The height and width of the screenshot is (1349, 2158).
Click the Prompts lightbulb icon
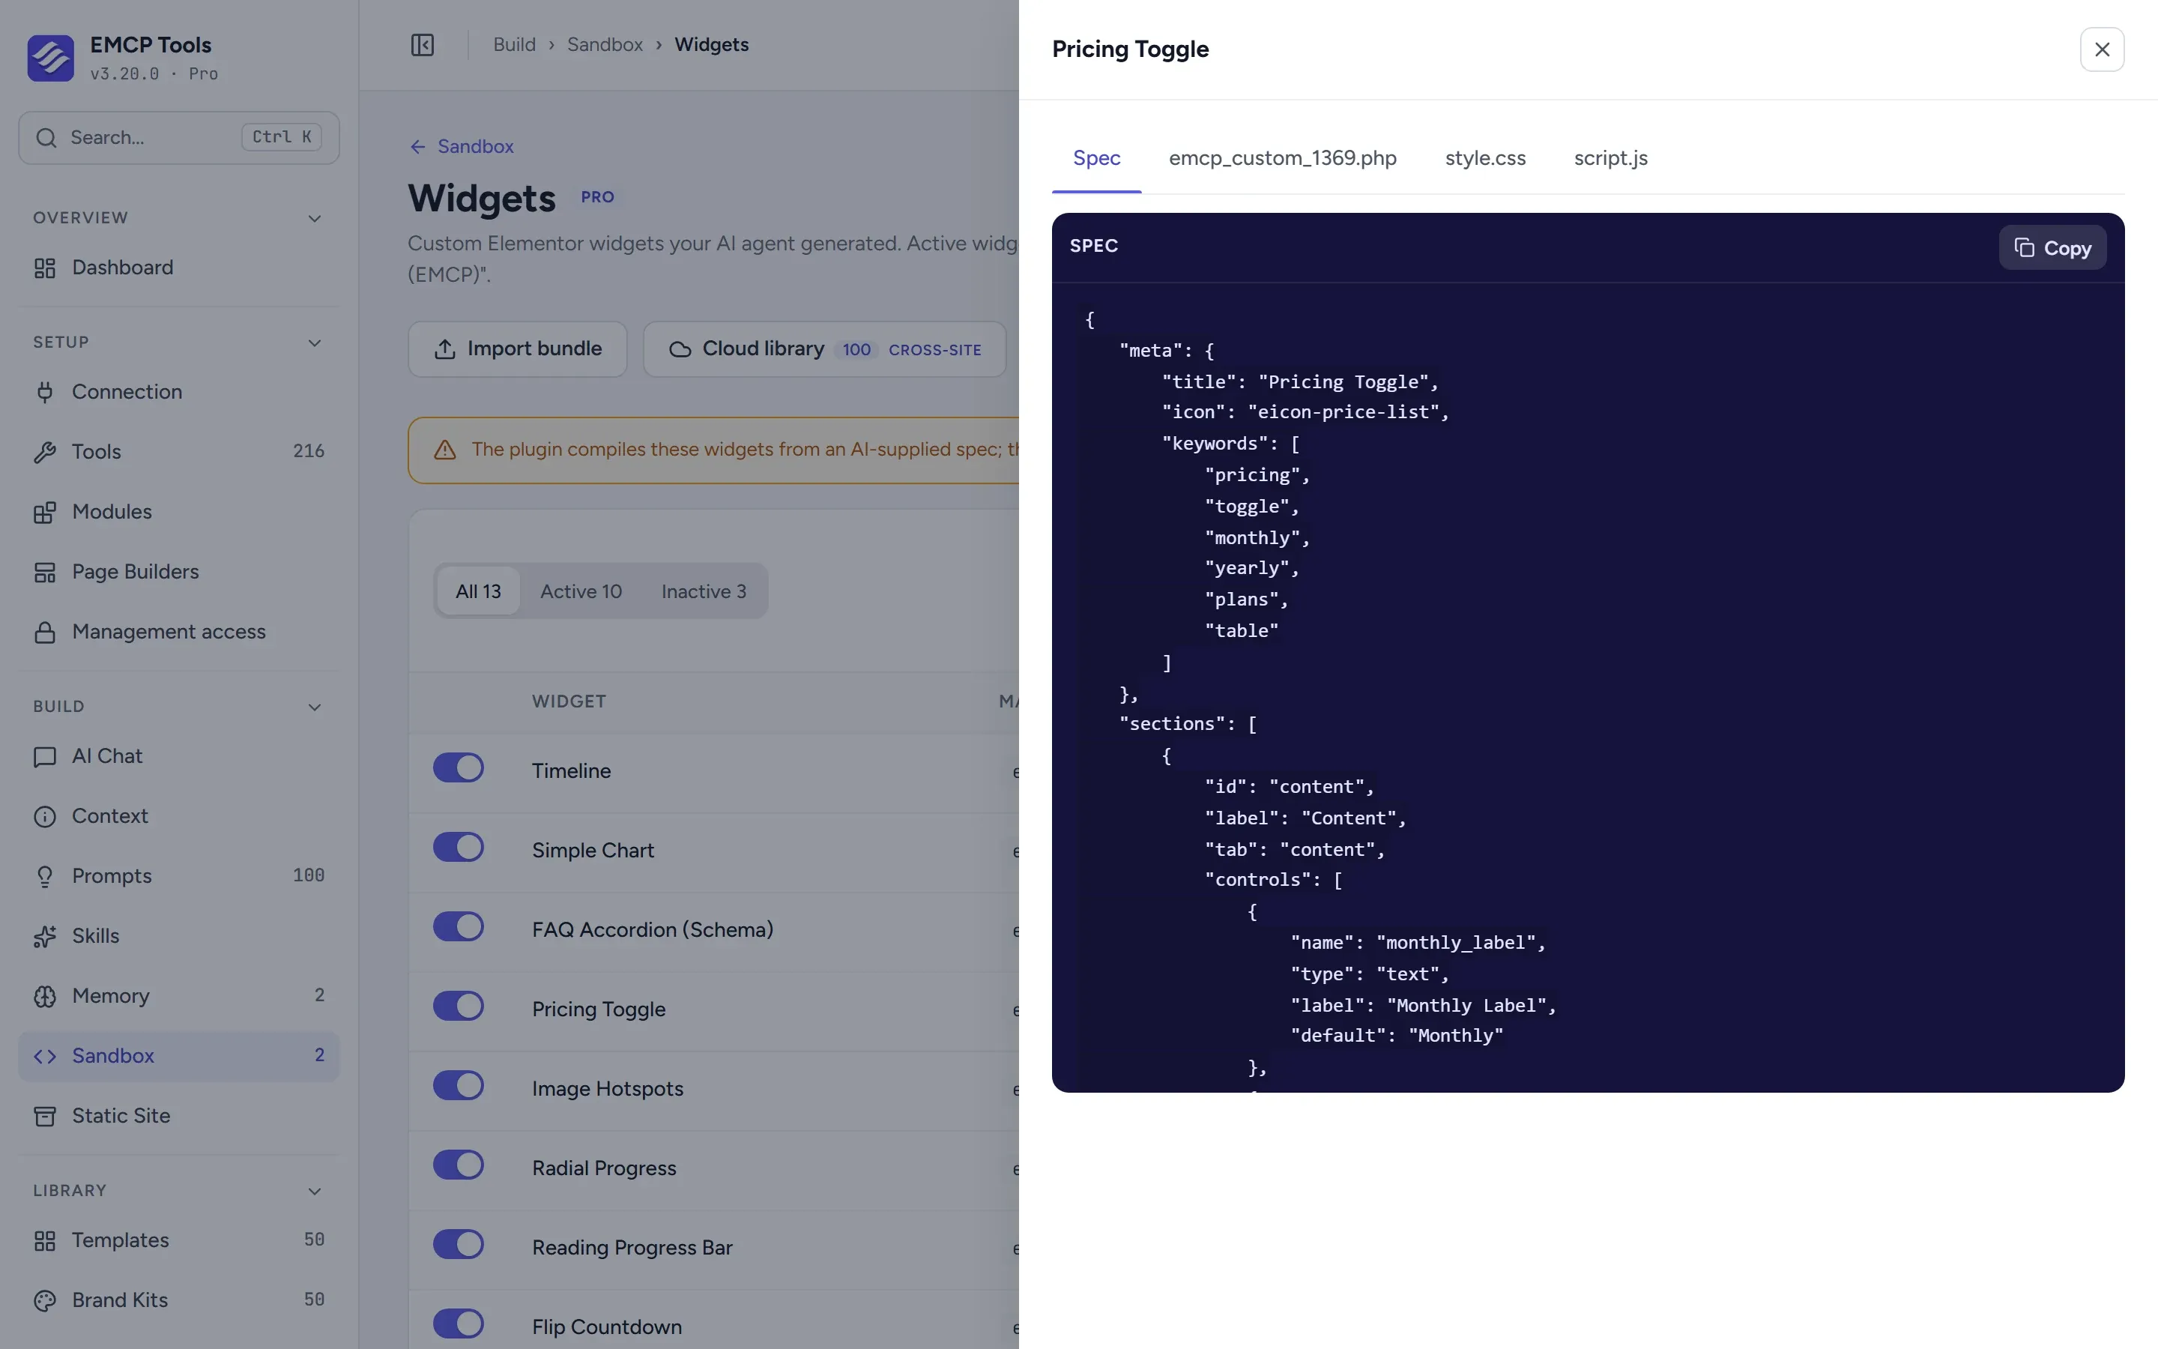45,876
